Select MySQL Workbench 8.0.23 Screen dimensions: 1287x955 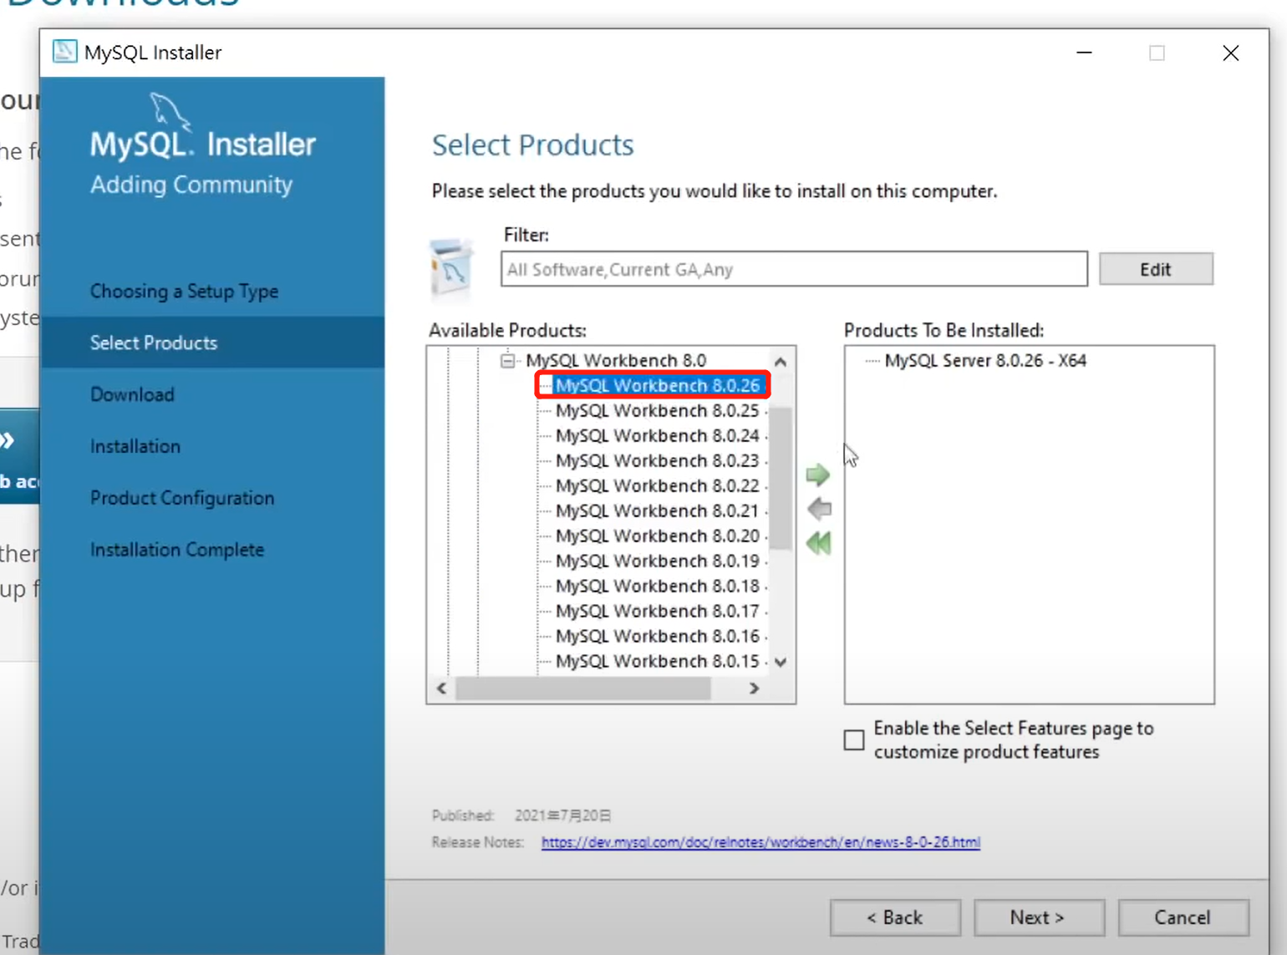(x=658, y=460)
